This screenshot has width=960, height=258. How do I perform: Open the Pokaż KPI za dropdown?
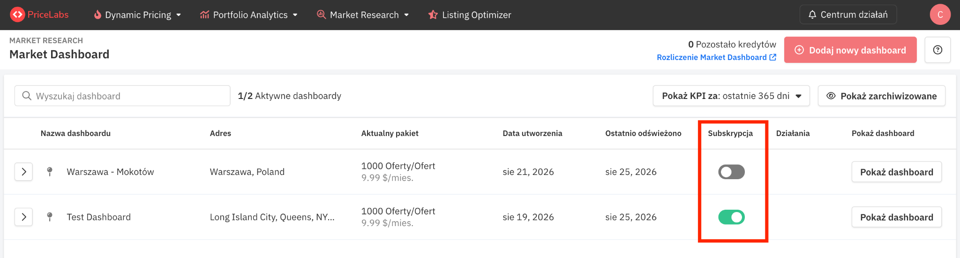click(731, 96)
